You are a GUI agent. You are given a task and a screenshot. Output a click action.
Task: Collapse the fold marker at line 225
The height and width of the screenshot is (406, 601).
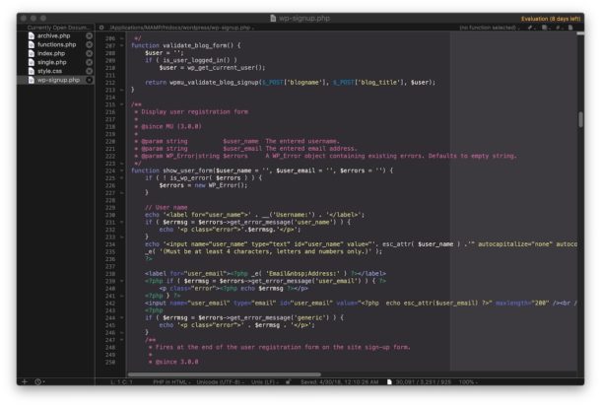click(x=122, y=178)
